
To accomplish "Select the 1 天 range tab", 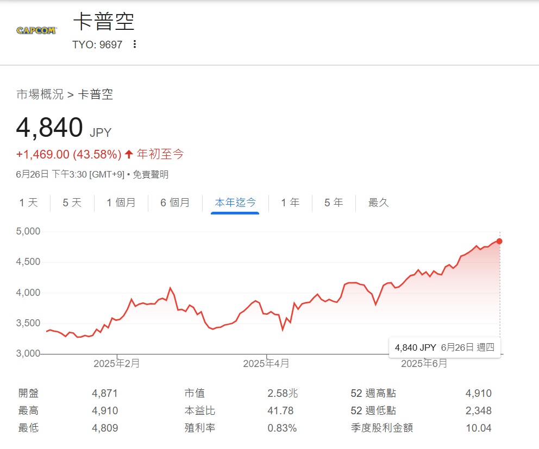I will tap(29, 203).
